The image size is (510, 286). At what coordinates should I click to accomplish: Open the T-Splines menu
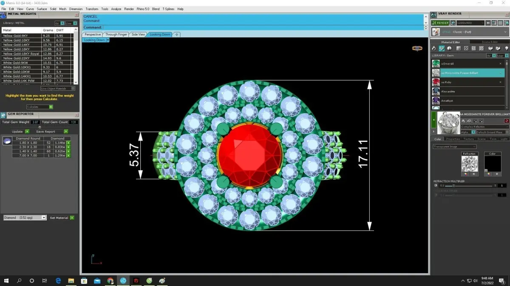[x=168, y=9]
